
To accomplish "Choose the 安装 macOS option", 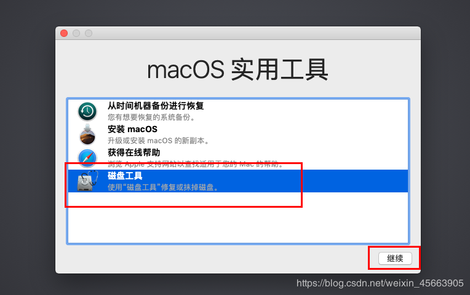I will (132, 129).
